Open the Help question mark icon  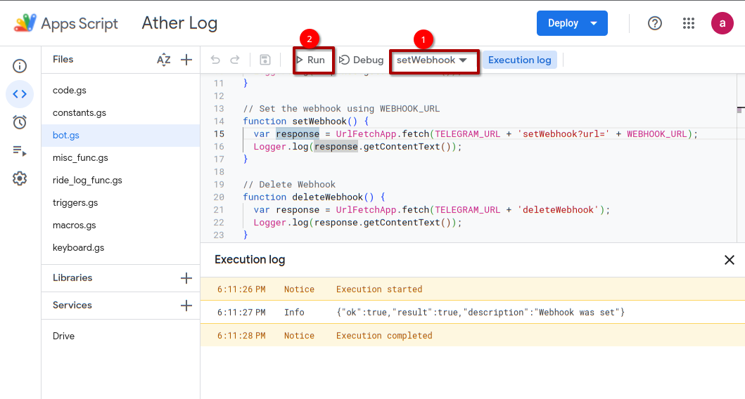click(x=655, y=23)
